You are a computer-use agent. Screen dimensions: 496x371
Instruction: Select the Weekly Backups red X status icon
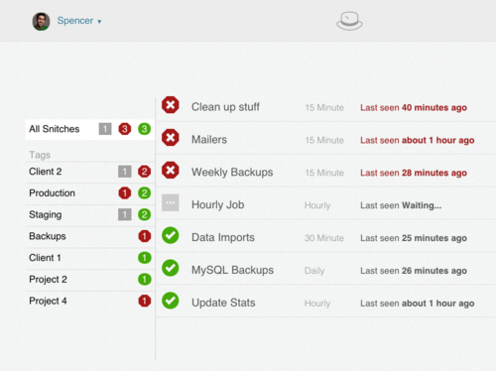tap(171, 170)
